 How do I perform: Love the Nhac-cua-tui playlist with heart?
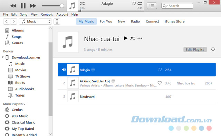213,49
